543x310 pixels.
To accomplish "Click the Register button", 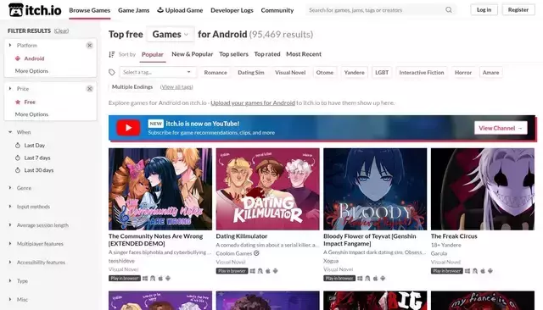I will coord(518,9).
